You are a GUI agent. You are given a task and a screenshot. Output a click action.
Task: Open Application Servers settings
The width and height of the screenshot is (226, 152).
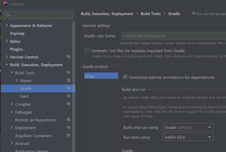pyautogui.click(x=32, y=150)
